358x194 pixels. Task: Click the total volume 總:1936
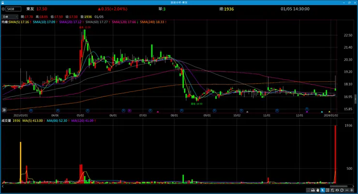[x=226, y=9]
